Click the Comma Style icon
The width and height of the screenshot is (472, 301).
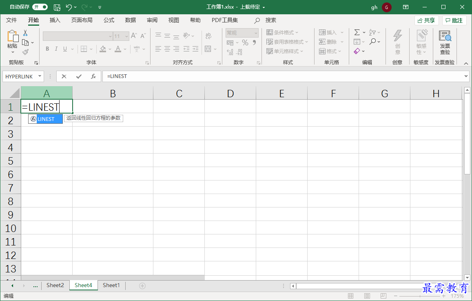click(x=255, y=42)
